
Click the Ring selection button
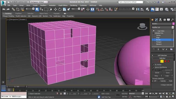(156, 76)
